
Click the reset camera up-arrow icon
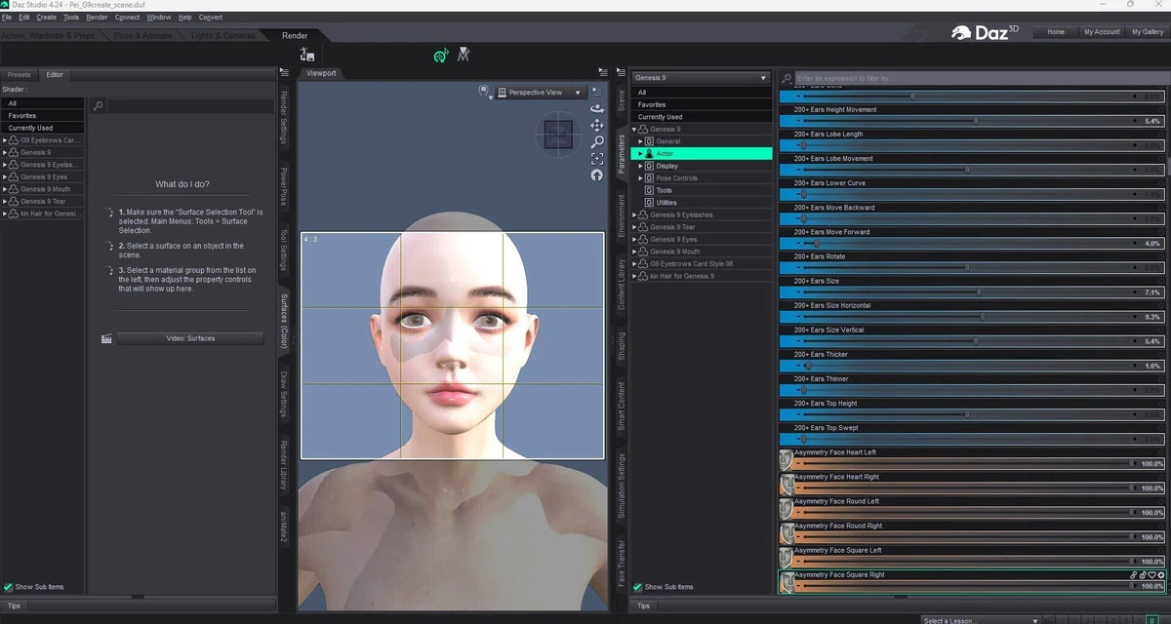597,175
